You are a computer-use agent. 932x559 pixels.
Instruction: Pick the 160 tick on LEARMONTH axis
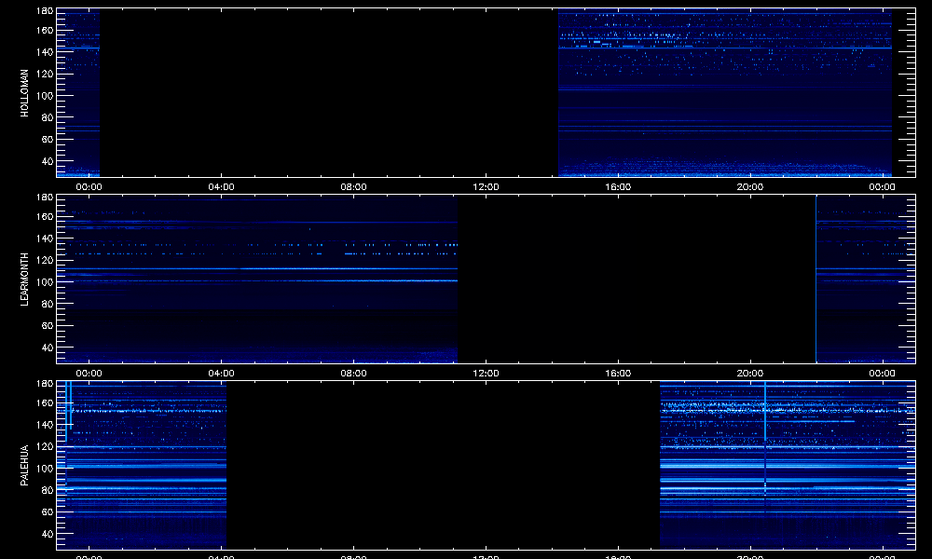45,217
